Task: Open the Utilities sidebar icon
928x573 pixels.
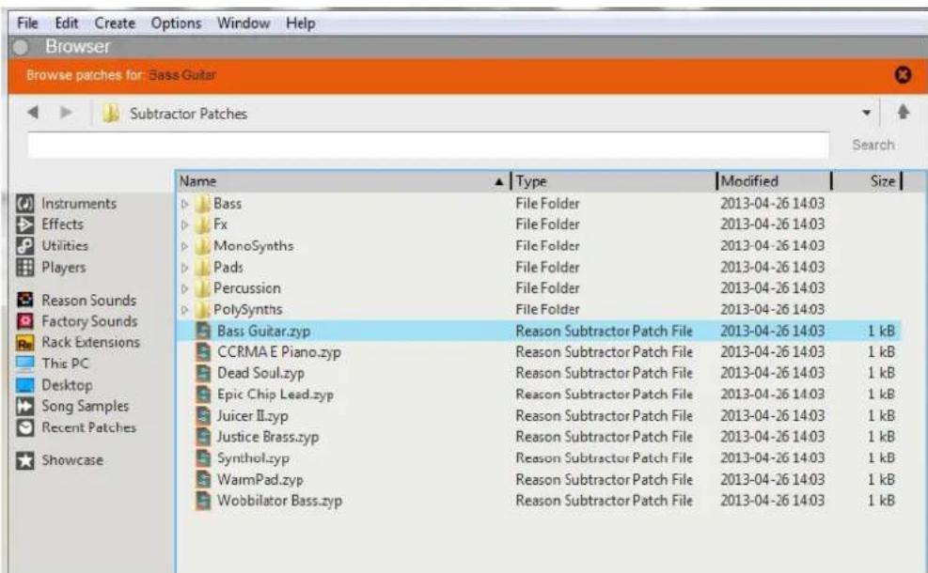Action: coord(24,246)
